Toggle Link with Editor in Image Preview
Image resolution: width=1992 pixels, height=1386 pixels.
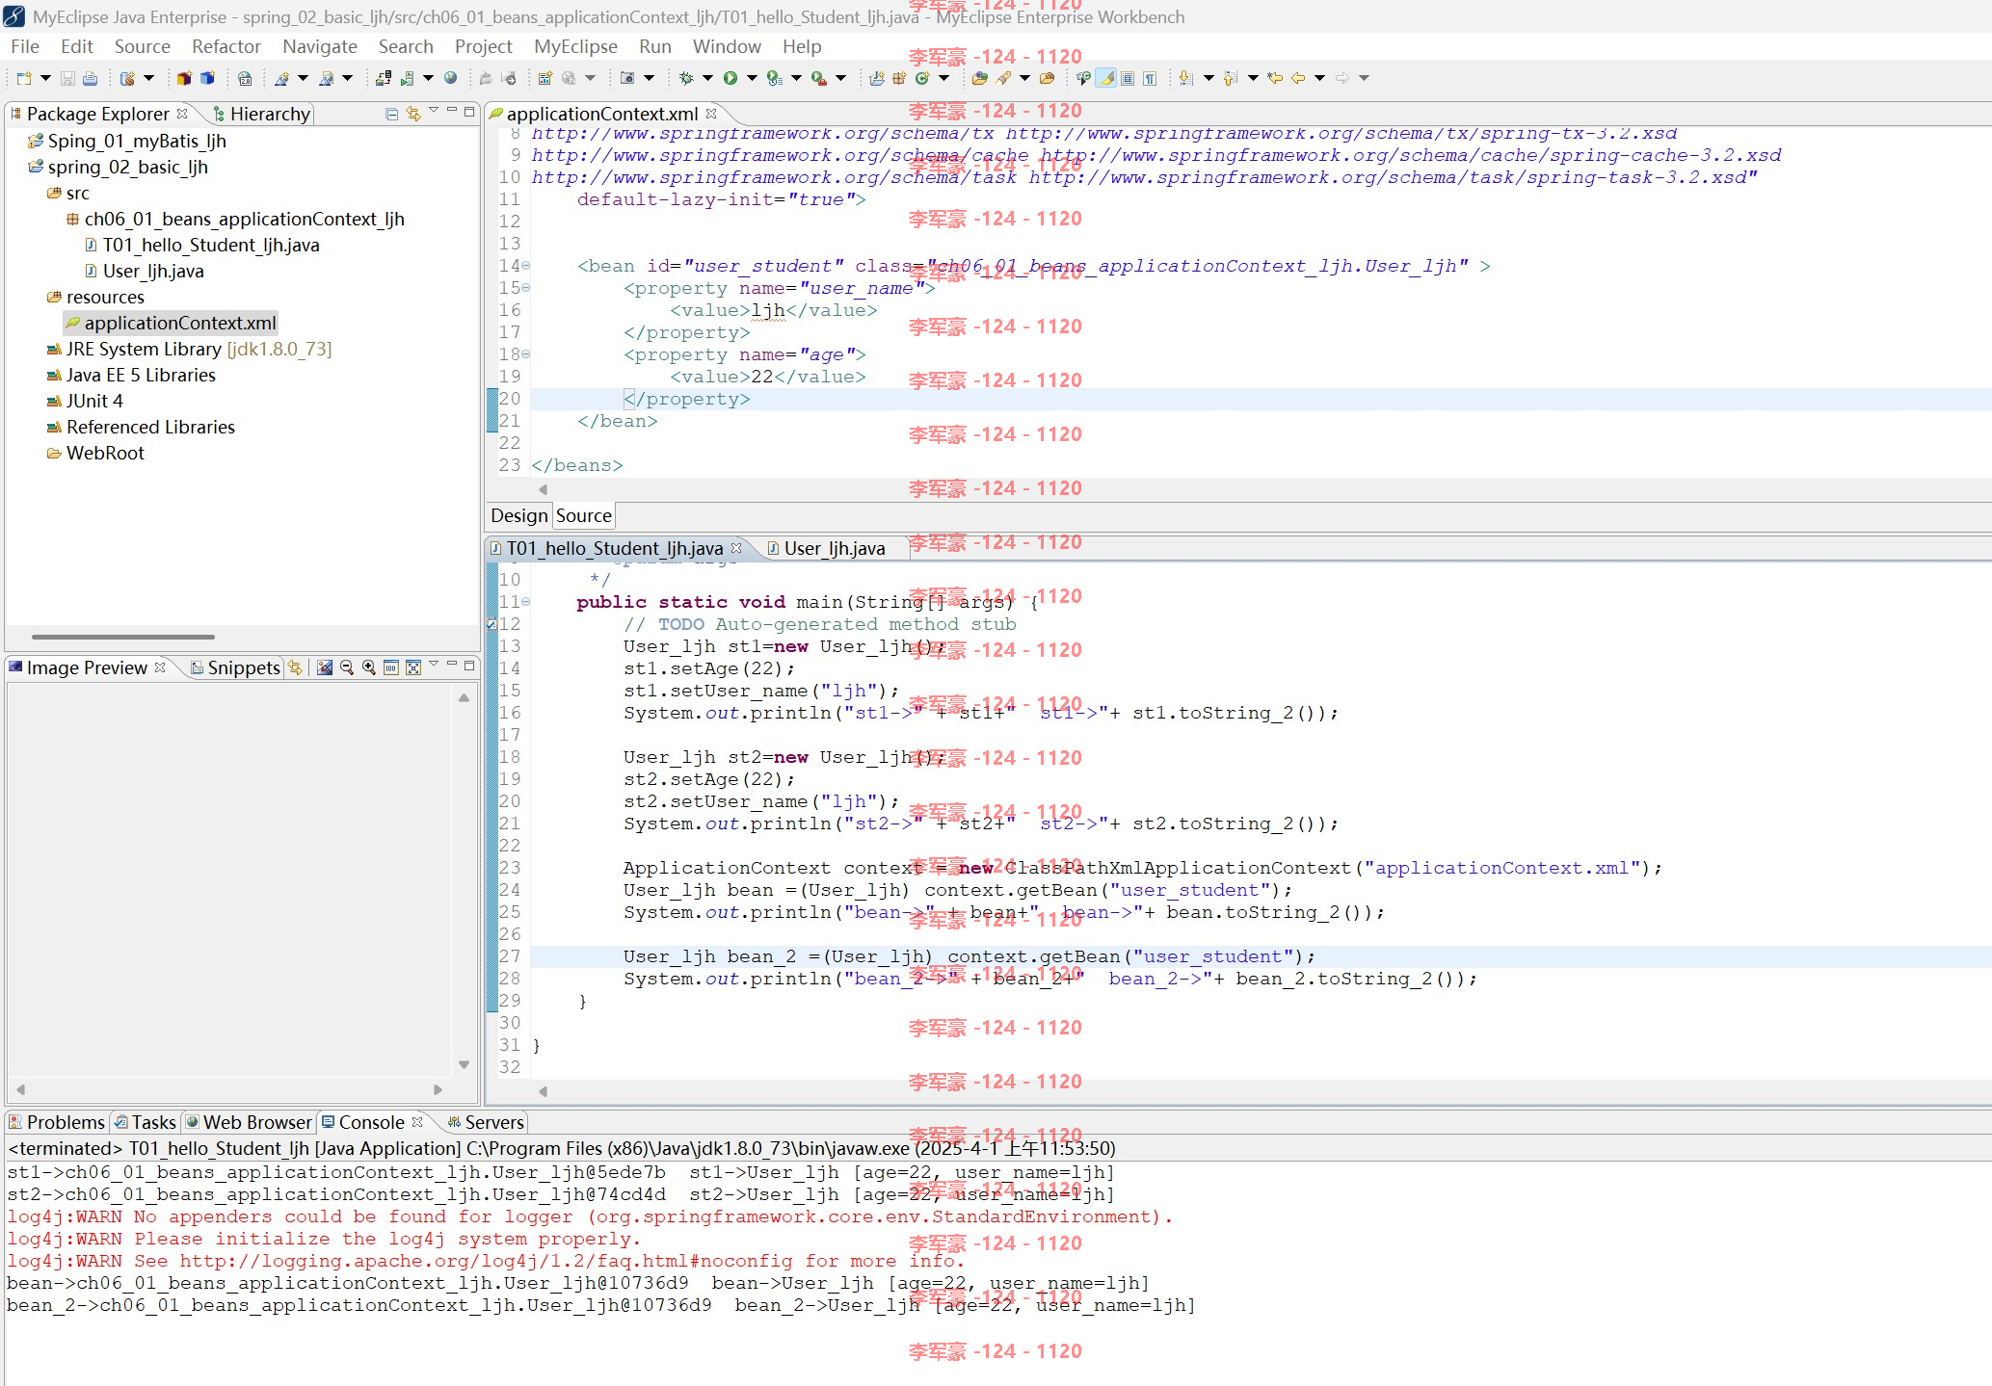[295, 667]
